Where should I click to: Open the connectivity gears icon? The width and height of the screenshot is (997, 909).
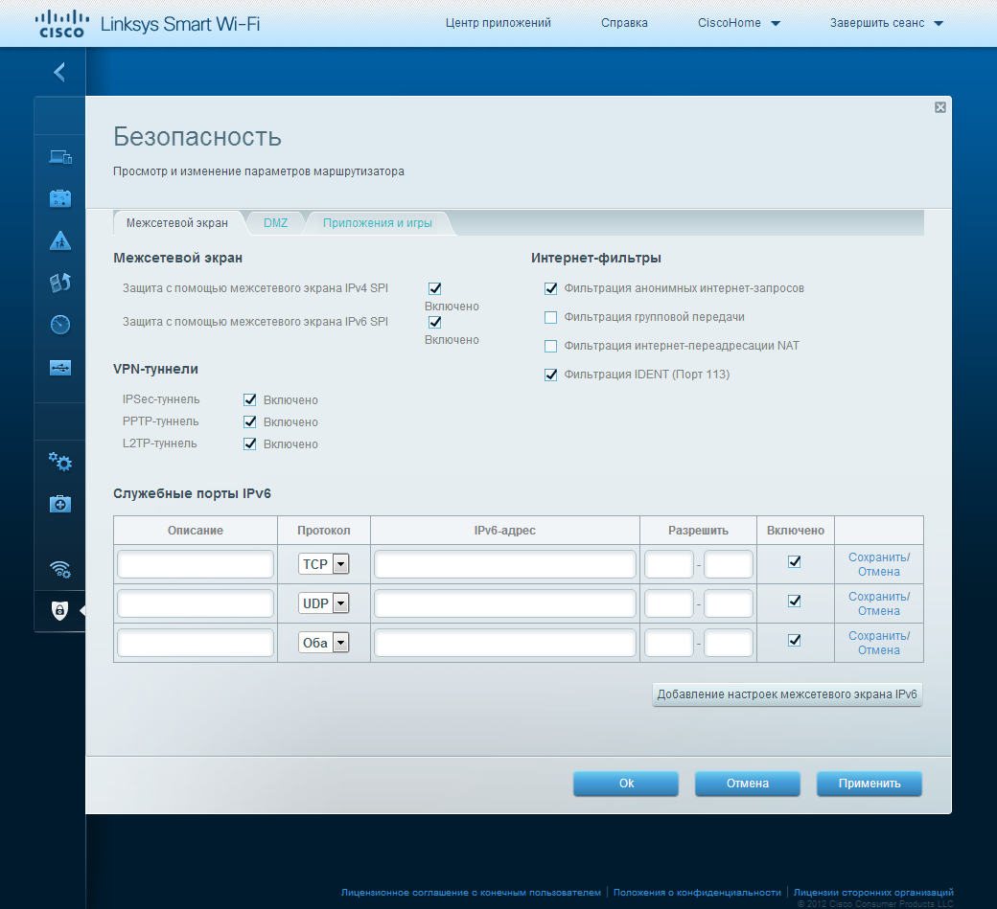point(60,462)
